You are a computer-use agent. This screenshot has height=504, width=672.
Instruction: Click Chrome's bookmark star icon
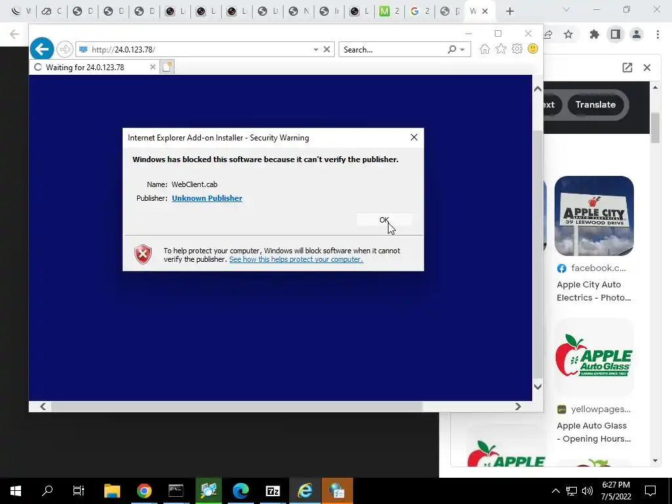tap(568, 34)
